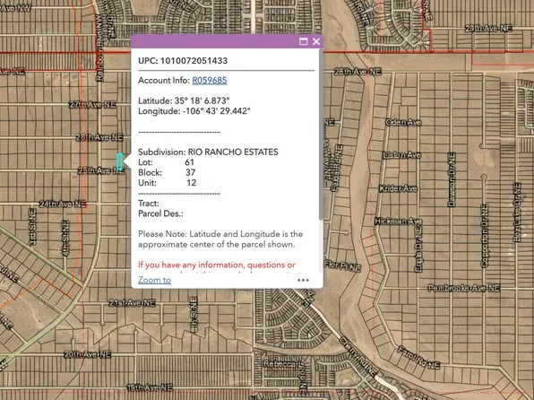Select the highlighted cyan parcel on the map
This screenshot has width=534, height=400.
(119, 161)
